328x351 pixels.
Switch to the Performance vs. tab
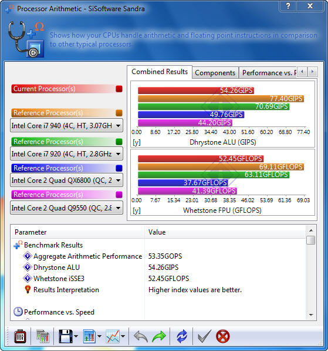click(x=268, y=73)
